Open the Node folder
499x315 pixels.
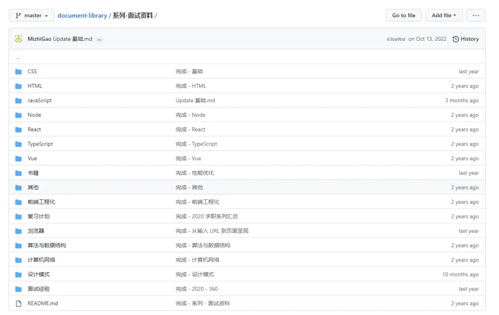click(35, 115)
